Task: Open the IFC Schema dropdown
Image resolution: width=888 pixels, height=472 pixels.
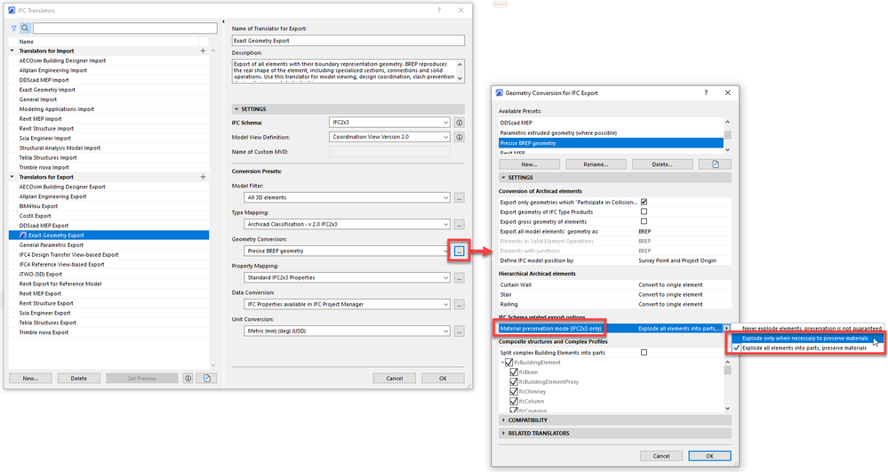Action: point(389,123)
